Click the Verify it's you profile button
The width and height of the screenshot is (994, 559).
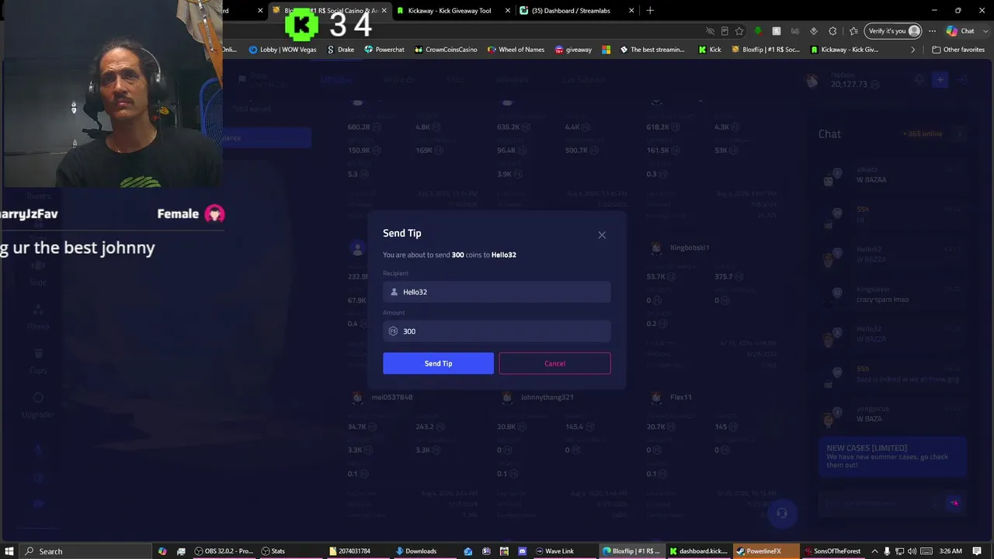[894, 31]
